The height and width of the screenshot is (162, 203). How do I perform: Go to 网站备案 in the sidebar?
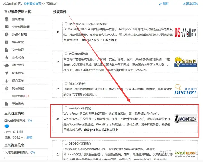[18, 88]
